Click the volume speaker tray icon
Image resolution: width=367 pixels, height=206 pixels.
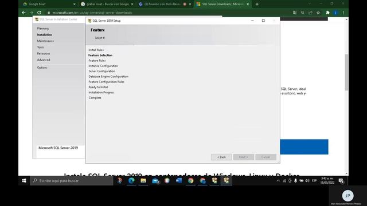click(307, 181)
